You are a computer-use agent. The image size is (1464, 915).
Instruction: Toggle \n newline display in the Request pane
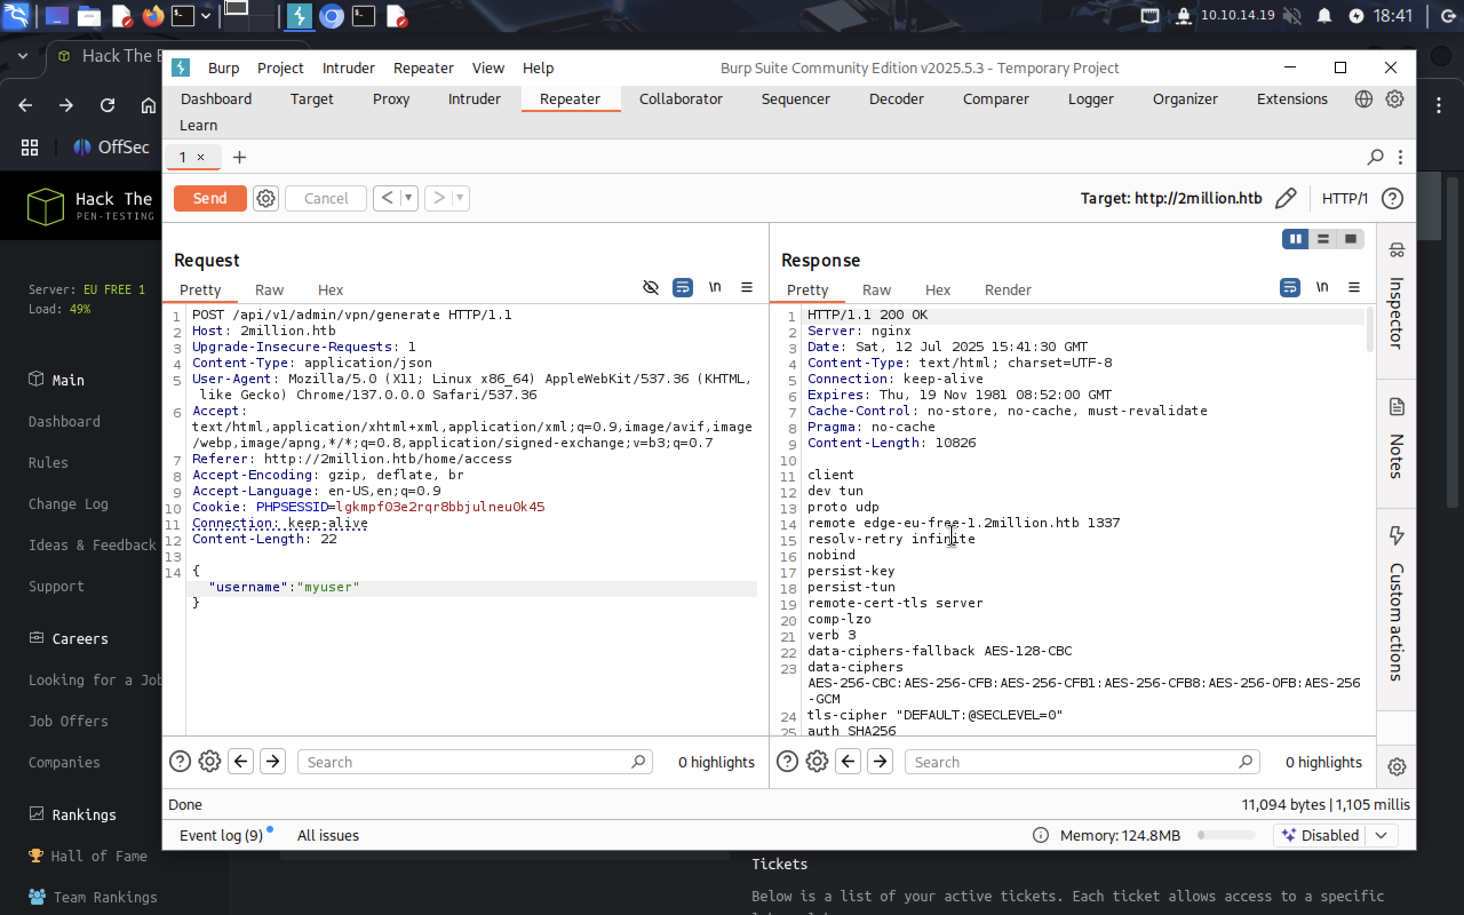click(x=715, y=287)
